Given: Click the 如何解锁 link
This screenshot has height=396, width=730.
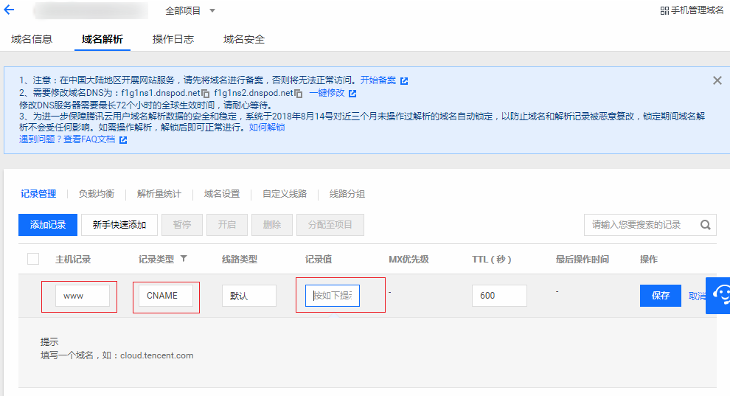Looking at the screenshot, I should pos(267,128).
